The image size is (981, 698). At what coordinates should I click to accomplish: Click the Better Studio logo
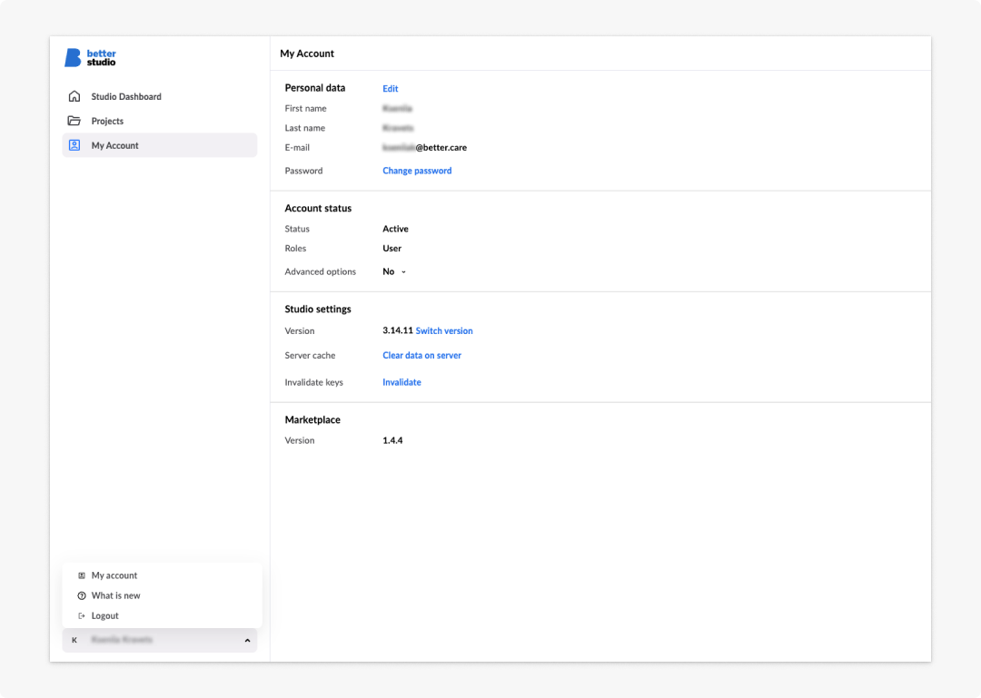(x=91, y=57)
